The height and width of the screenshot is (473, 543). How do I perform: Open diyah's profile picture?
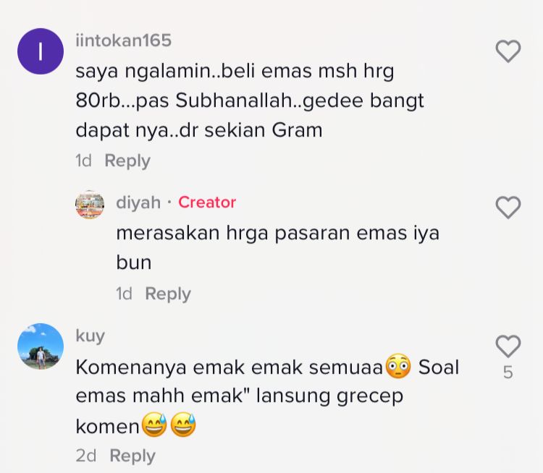pyautogui.click(x=90, y=205)
